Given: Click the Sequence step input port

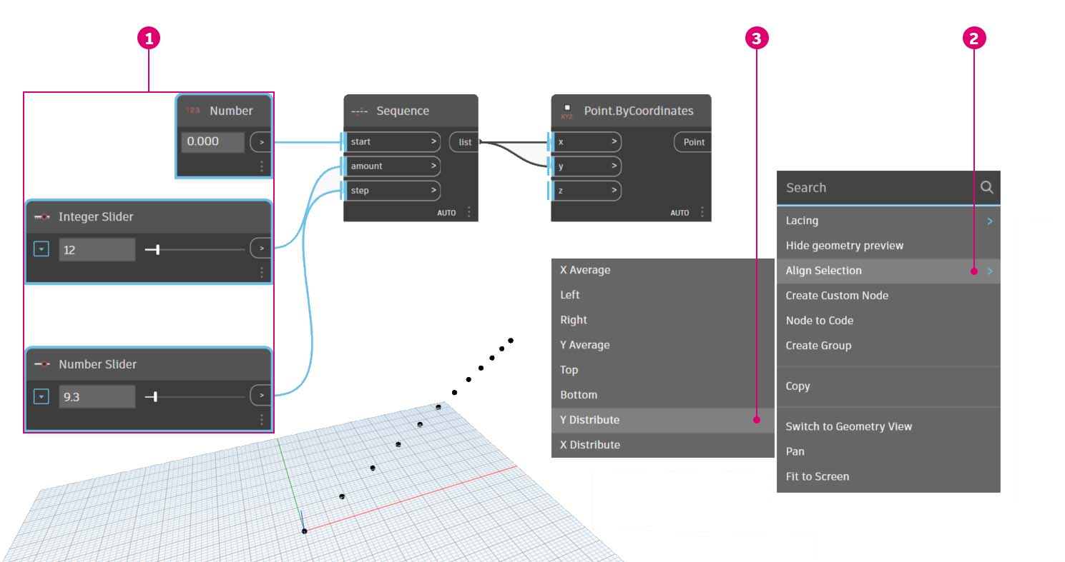Looking at the screenshot, I should (392, 191).
